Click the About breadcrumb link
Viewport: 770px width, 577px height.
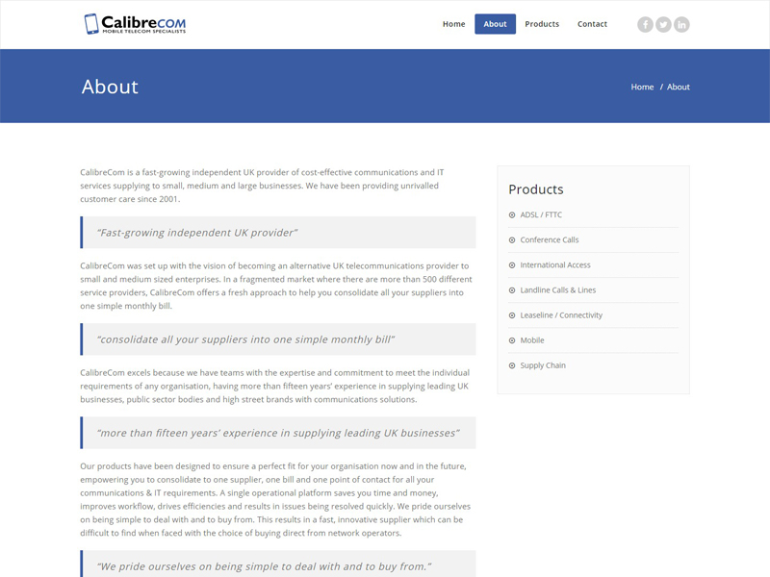(679, 87)
